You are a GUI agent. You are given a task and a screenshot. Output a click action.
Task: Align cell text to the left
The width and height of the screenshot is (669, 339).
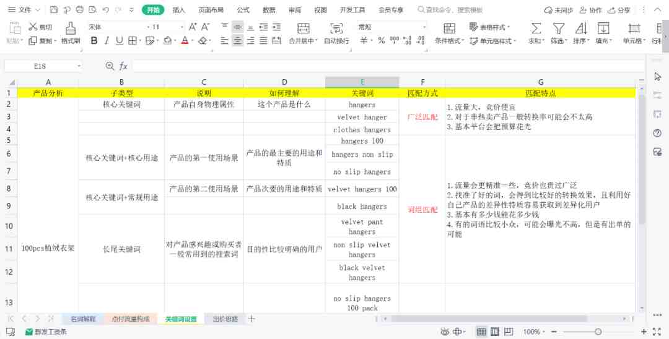(x=225, y=40)
